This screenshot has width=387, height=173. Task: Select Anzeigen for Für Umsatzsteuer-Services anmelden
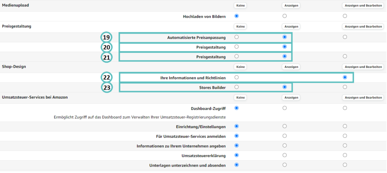(285, 136)
